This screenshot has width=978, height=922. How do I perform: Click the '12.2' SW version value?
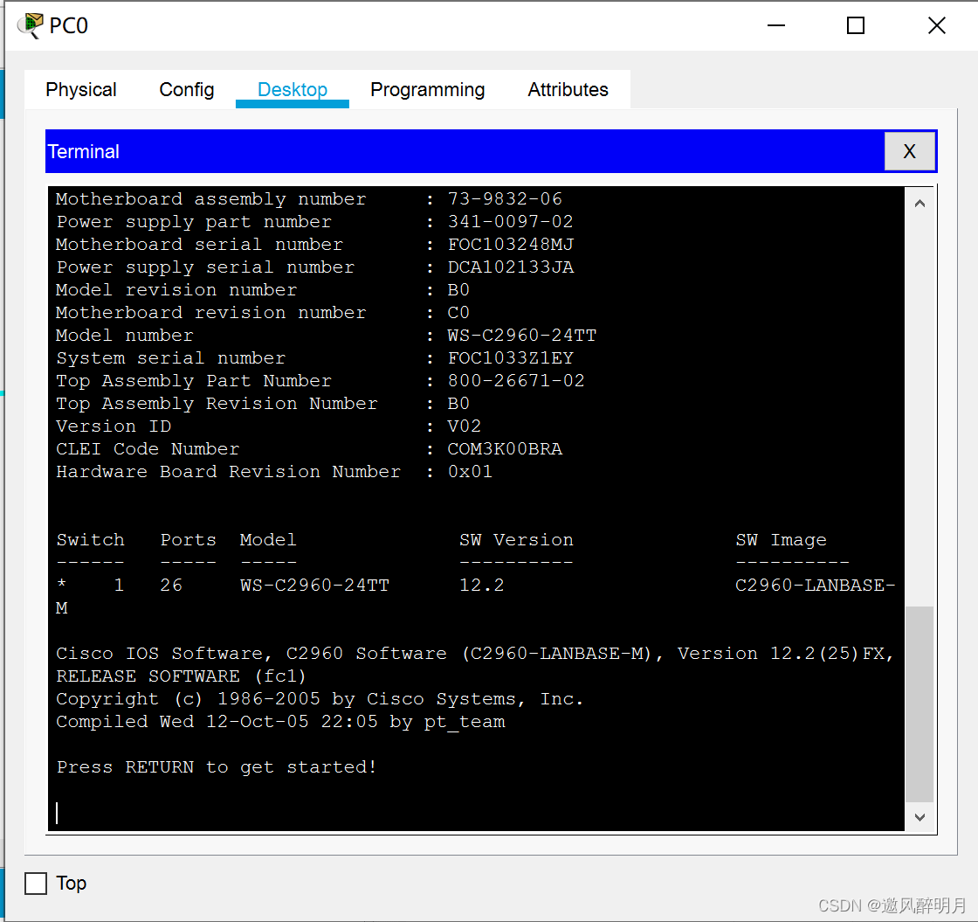click(x=481, y=586)
